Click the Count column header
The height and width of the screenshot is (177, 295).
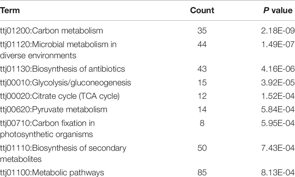click(202, 10)
